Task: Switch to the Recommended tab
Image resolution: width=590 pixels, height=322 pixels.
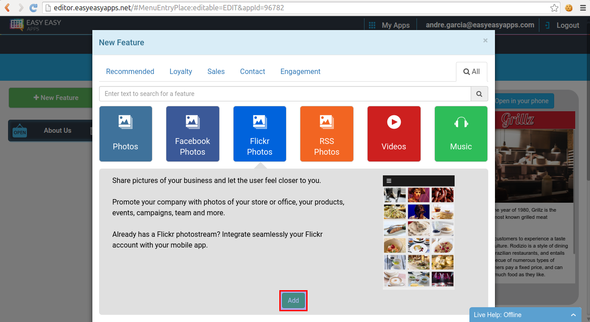Action: [x=130, y=71]
